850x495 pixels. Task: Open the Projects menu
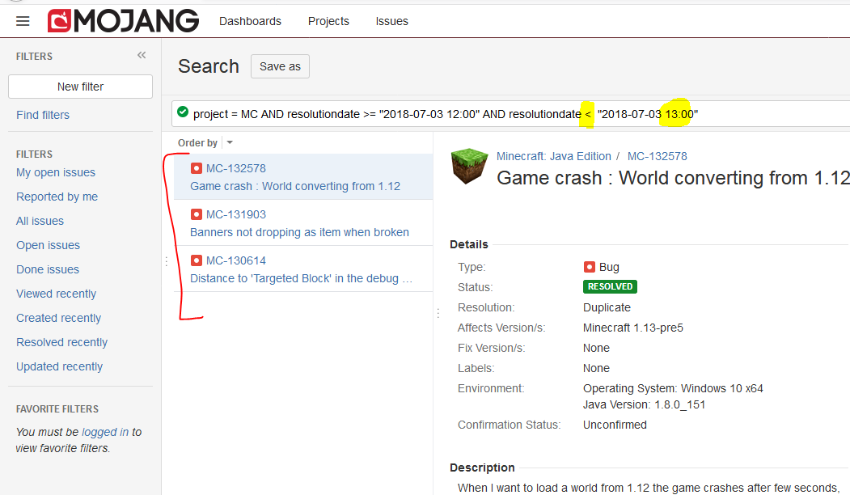pos(328,21)
